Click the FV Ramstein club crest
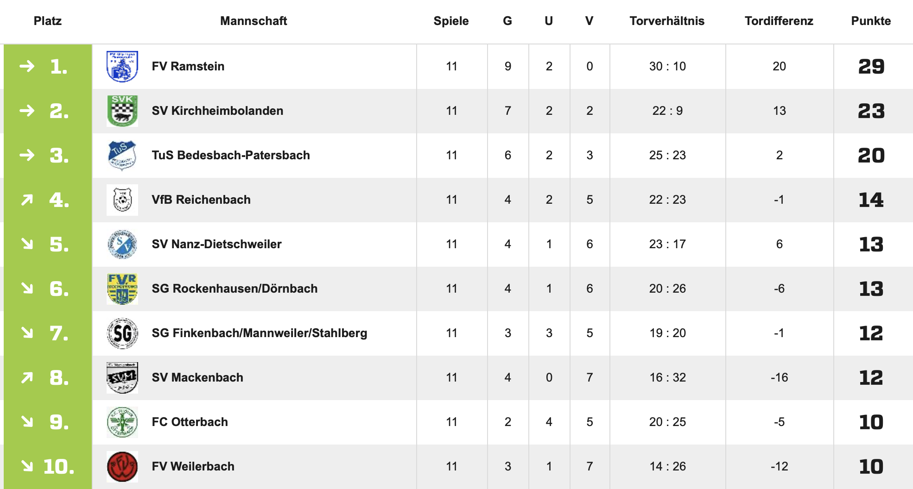This screenshot has width=913, height=489. (x=122, y=67)
